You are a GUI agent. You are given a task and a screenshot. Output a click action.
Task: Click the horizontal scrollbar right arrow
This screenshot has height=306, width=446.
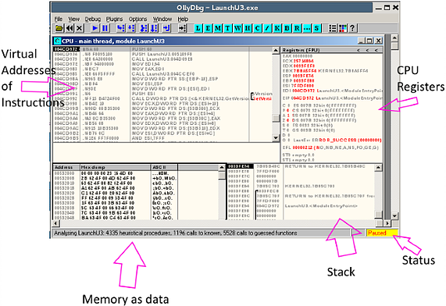[x=387, y=223]
